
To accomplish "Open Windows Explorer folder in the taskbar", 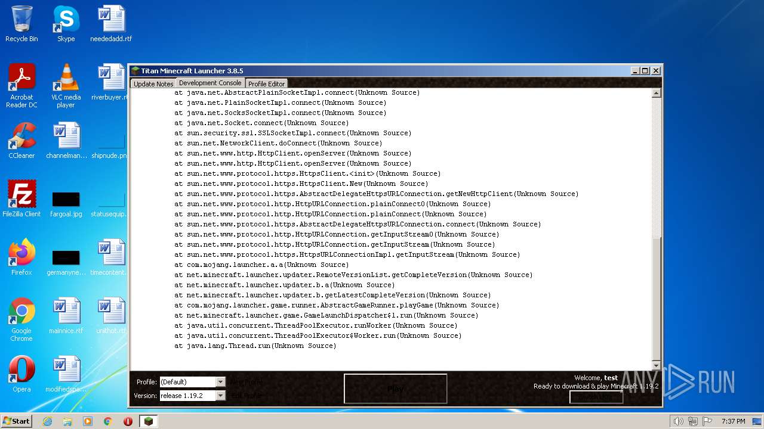I will coord(67,421).
